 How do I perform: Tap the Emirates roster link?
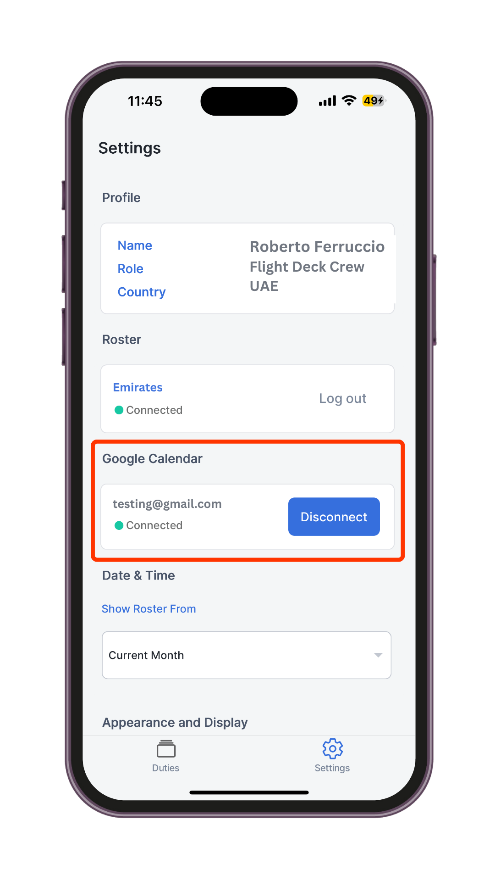pos(137,387)
